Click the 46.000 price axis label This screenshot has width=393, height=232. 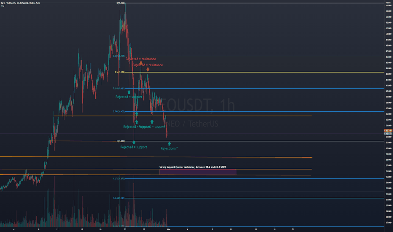[x=389, y=57]
